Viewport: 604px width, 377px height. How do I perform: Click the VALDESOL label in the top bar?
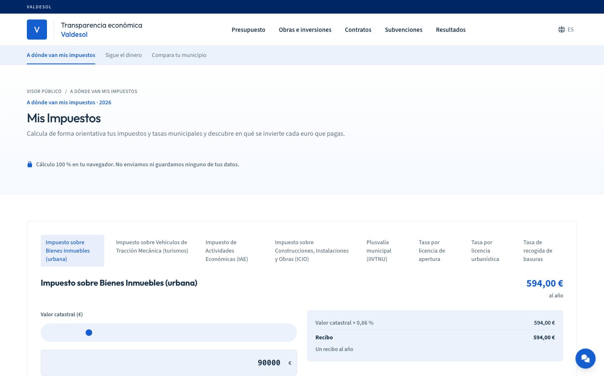(39, 7)
